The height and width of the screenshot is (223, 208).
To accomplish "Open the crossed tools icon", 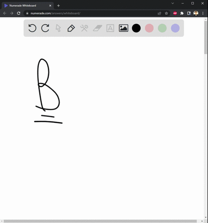I will tap(84, 28).
